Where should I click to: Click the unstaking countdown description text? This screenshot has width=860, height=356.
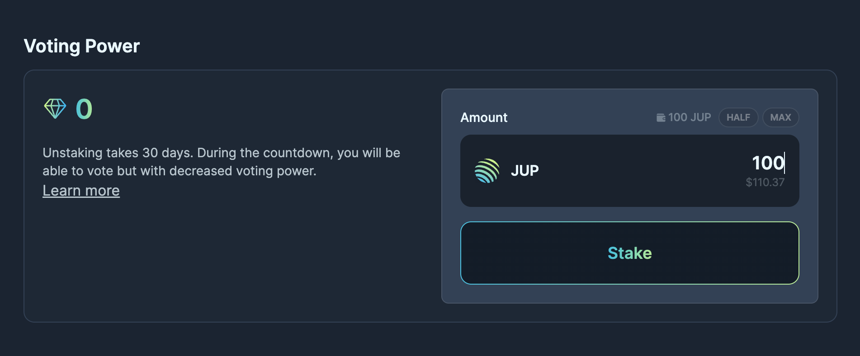[221, 162]
